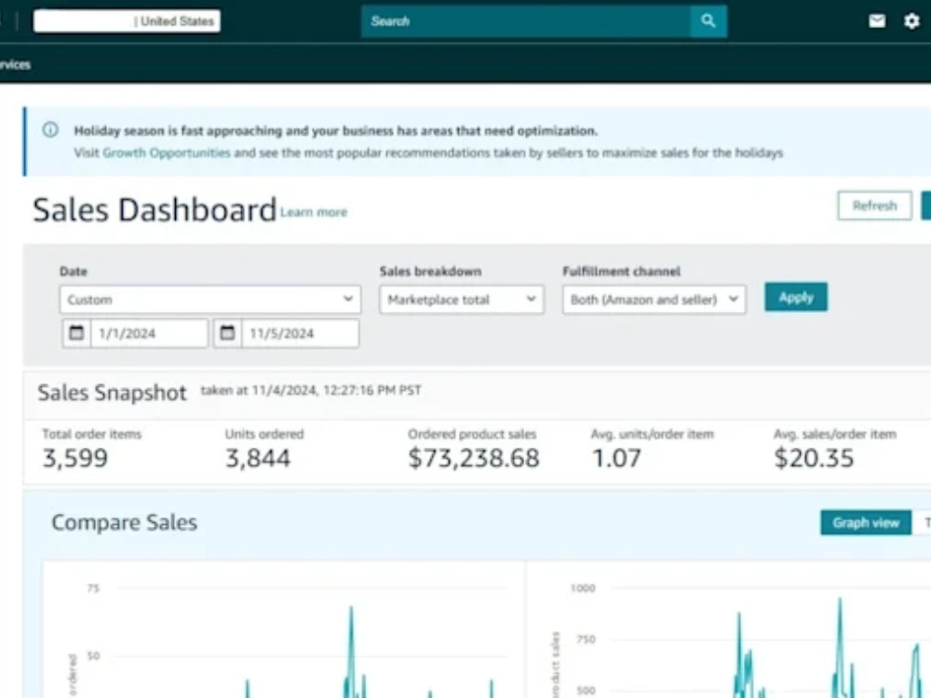Expand the Fulfillment channel dropdown
This screenshot has height=698, width=931.
click(654, 299)
